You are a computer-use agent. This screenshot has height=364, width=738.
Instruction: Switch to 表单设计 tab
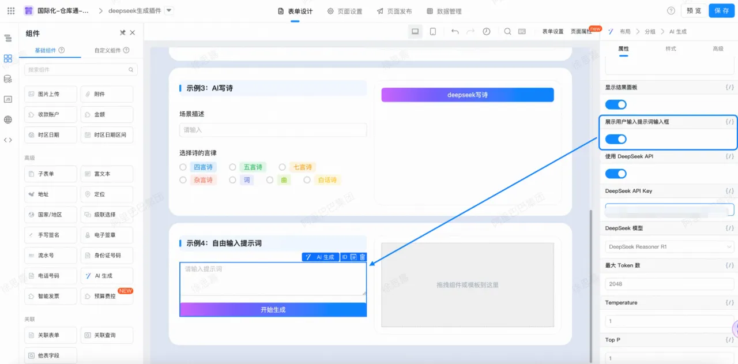[295, 11]
